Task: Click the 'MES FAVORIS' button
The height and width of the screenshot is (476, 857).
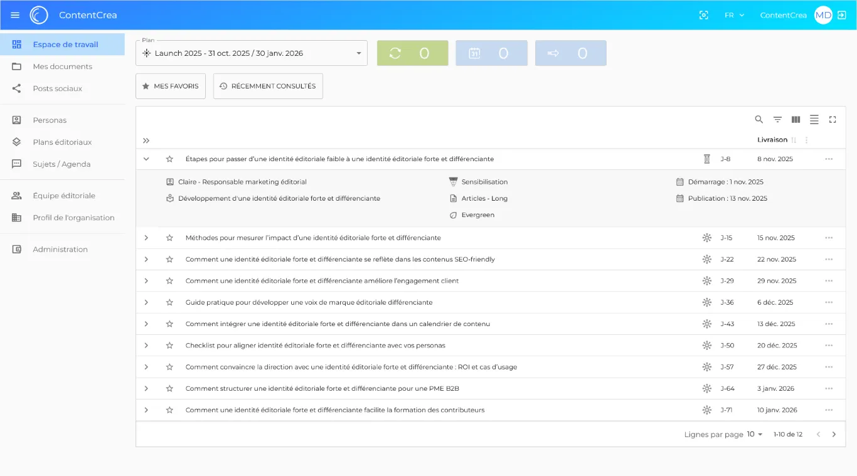Action: 171,87
